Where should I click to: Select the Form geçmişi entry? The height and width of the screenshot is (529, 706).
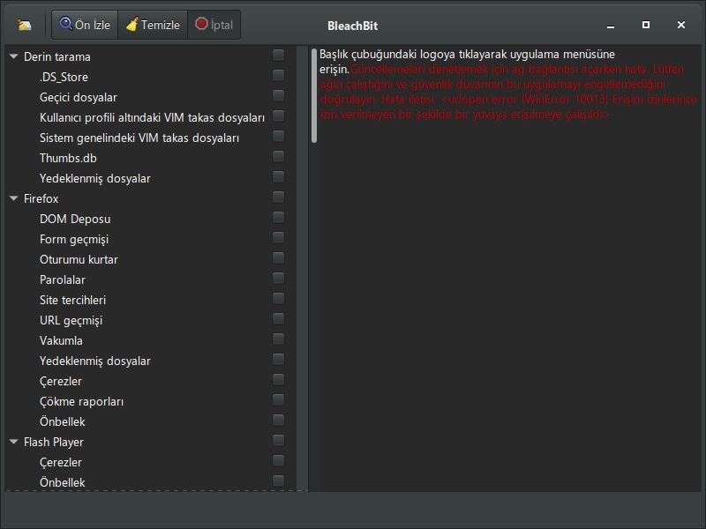click(74, 239)
